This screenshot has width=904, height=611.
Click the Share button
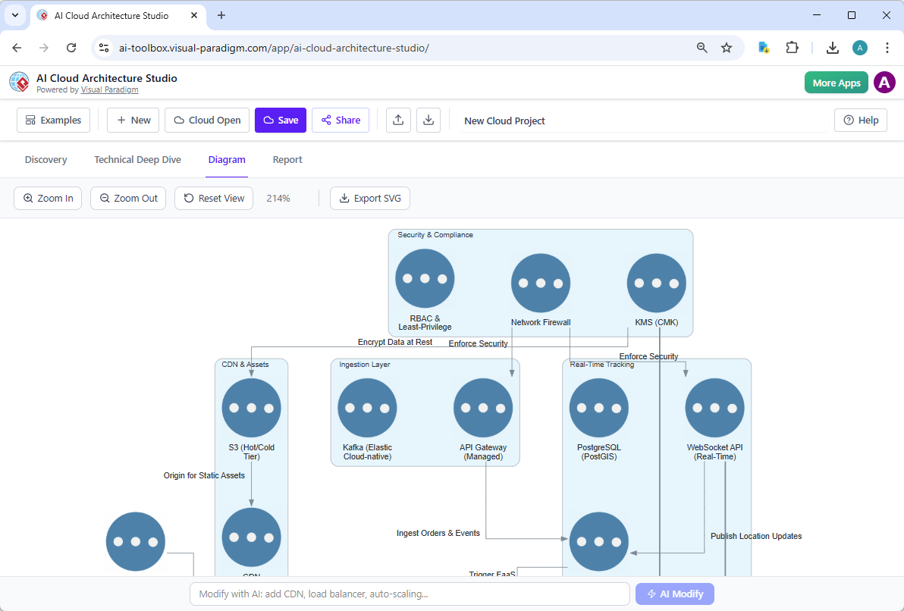tap(340, 120)
